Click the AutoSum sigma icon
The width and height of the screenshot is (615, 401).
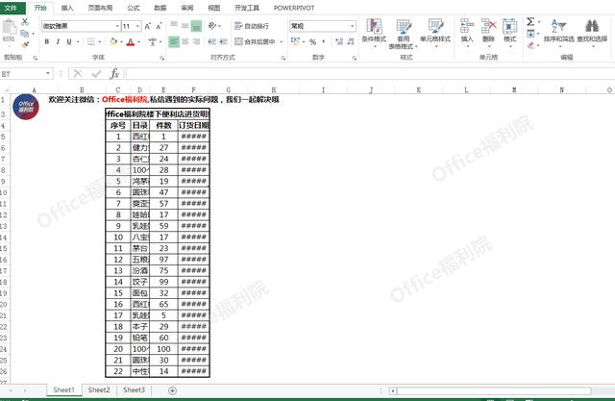[x=529, y=21]
